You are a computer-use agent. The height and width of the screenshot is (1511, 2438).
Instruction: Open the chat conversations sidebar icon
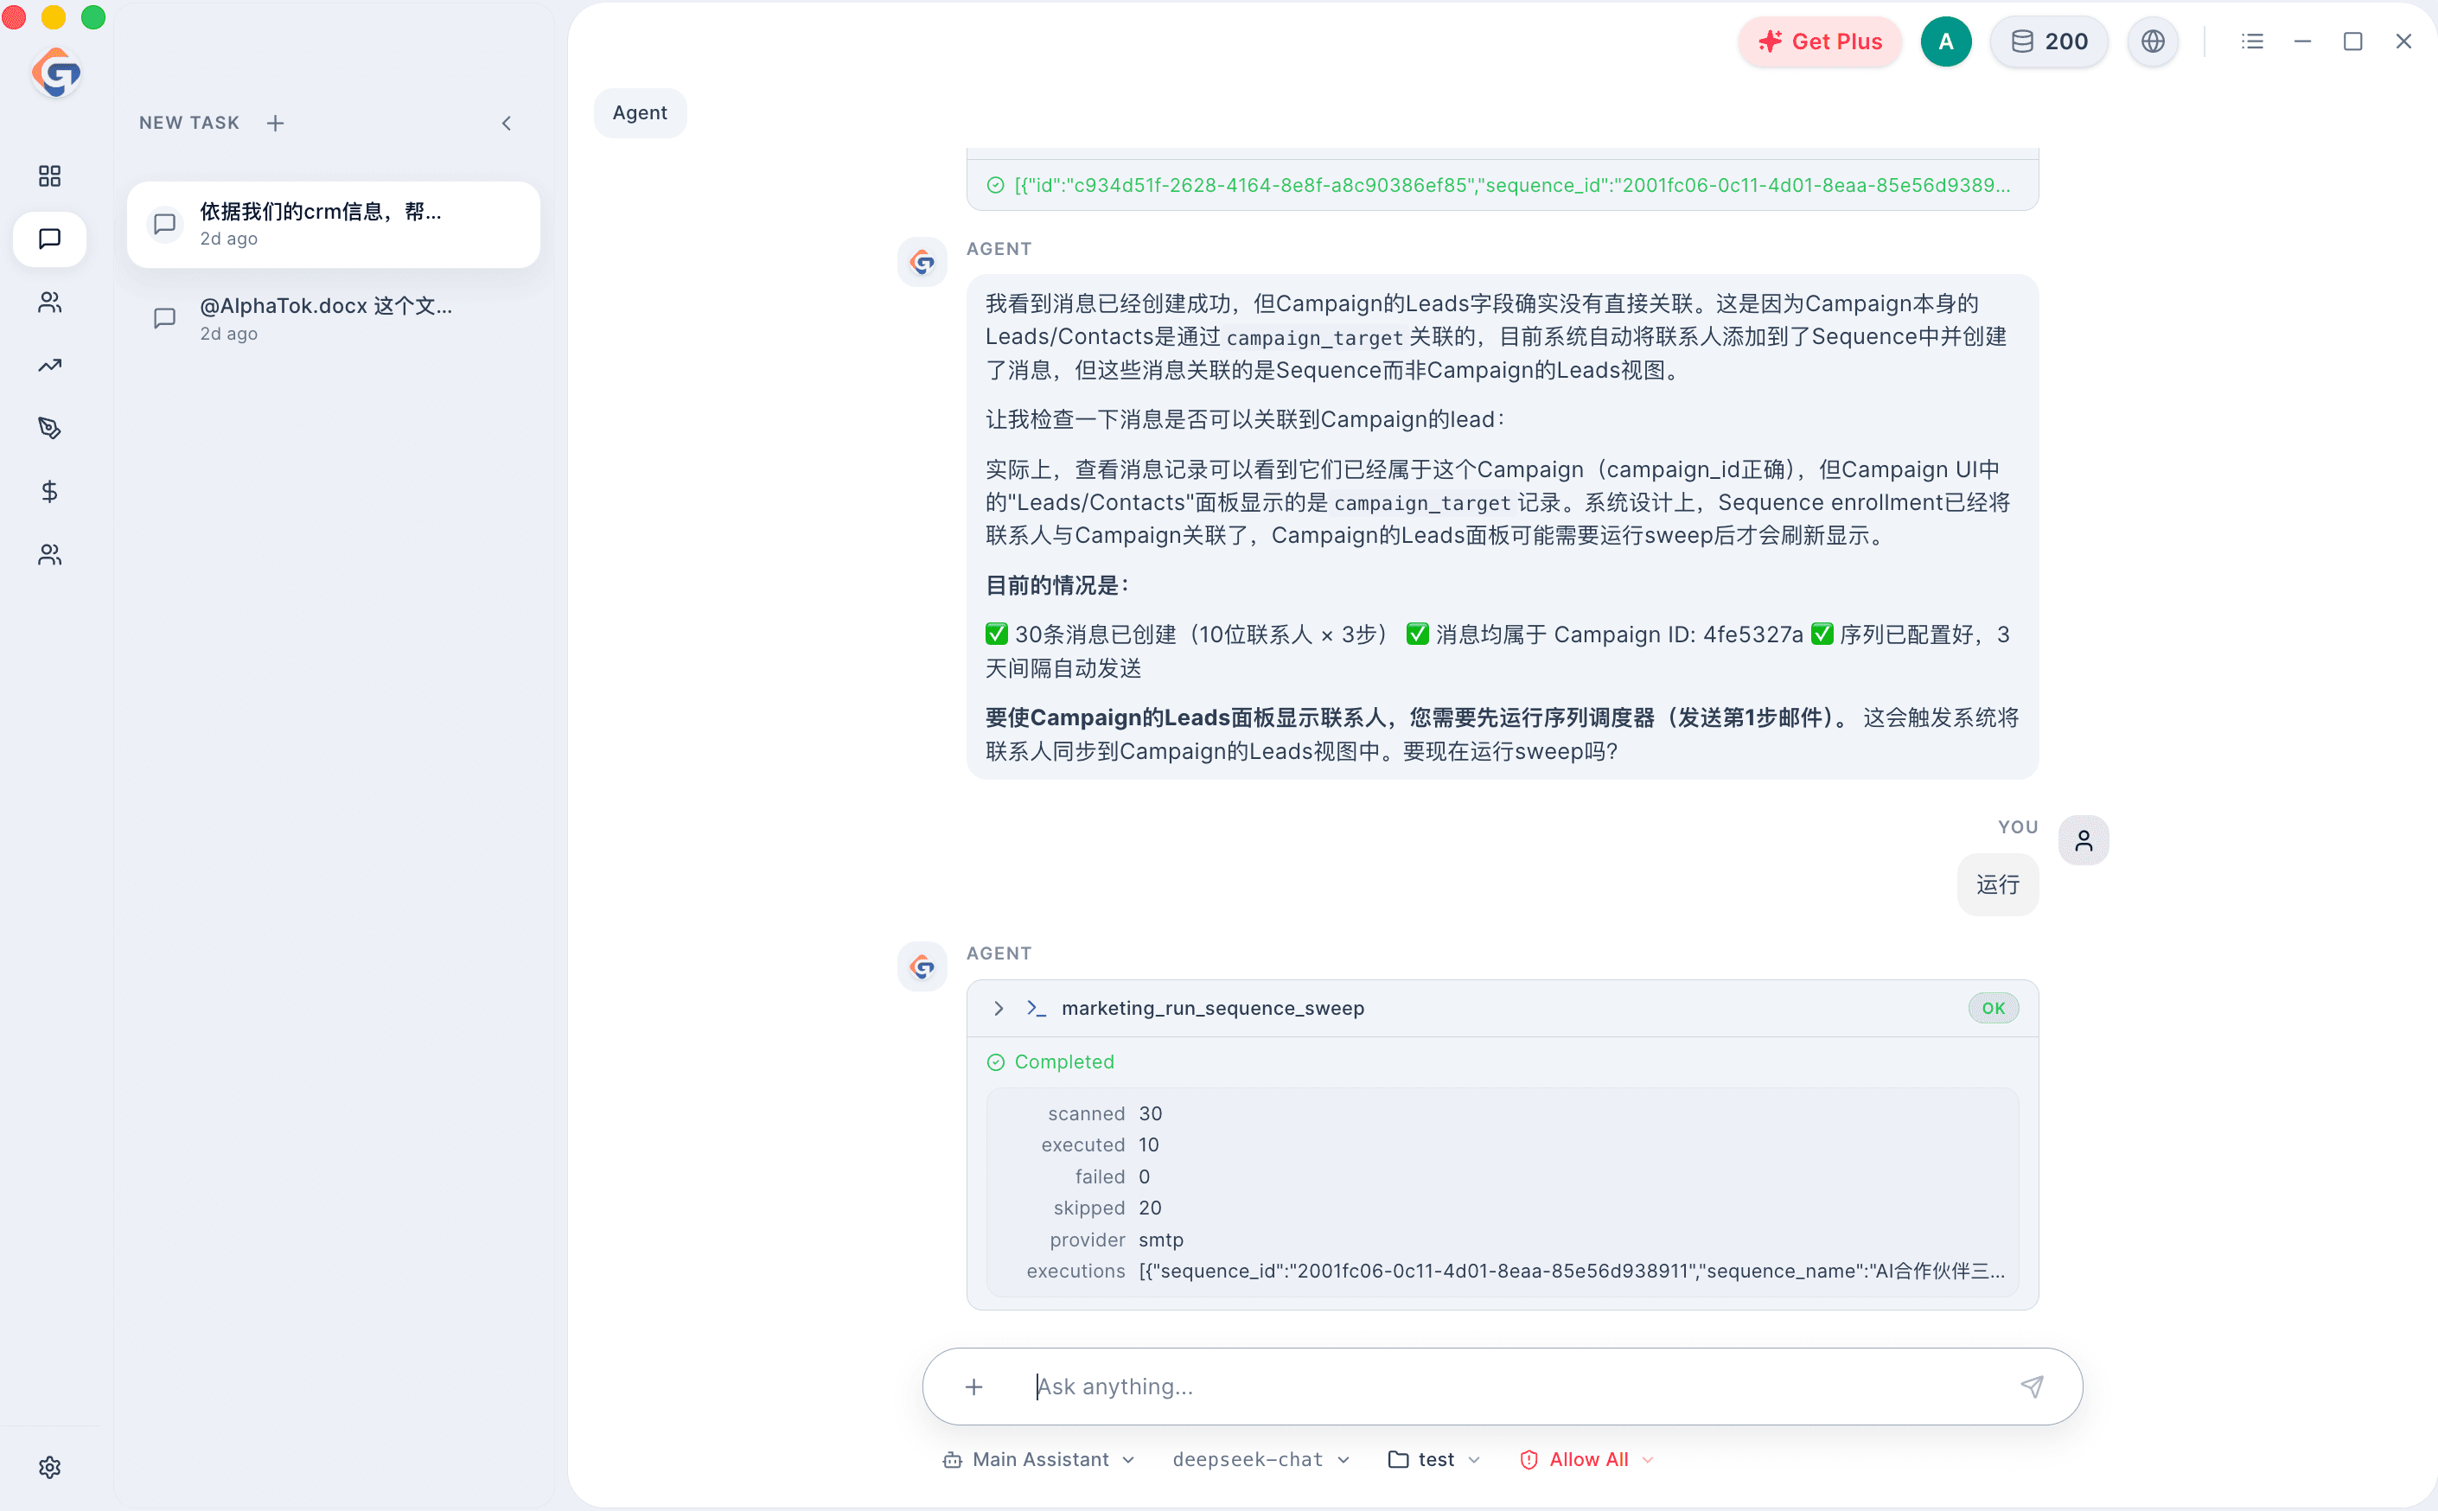(x=49, y=239)
